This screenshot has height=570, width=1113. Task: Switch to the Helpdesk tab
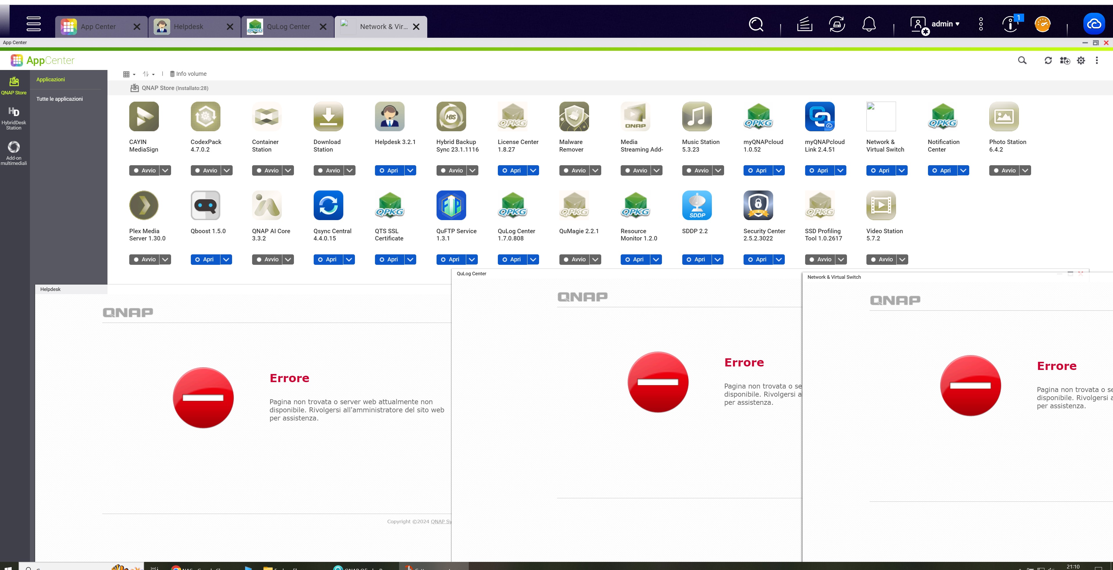point(188,27)
